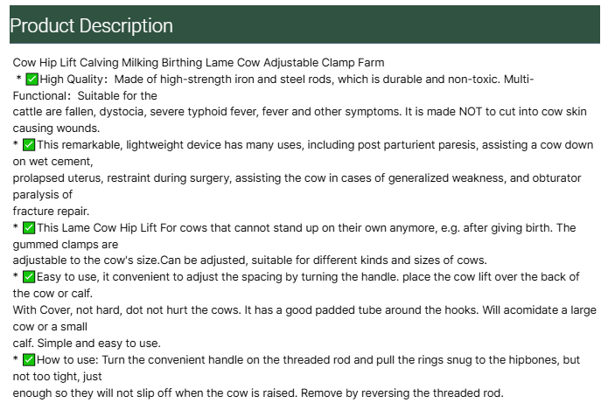
Task: Click the Product Description header bar
Action: [x=304, y=25]
